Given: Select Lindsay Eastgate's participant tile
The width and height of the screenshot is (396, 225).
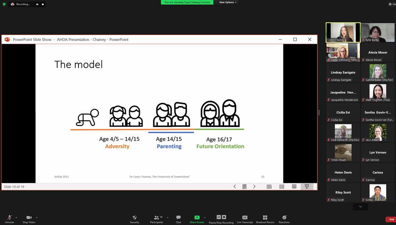Looking at the screenshot, I should coord(343,72).
